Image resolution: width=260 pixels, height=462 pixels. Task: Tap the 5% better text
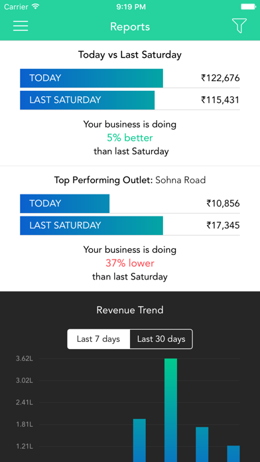tap(130, 137)
